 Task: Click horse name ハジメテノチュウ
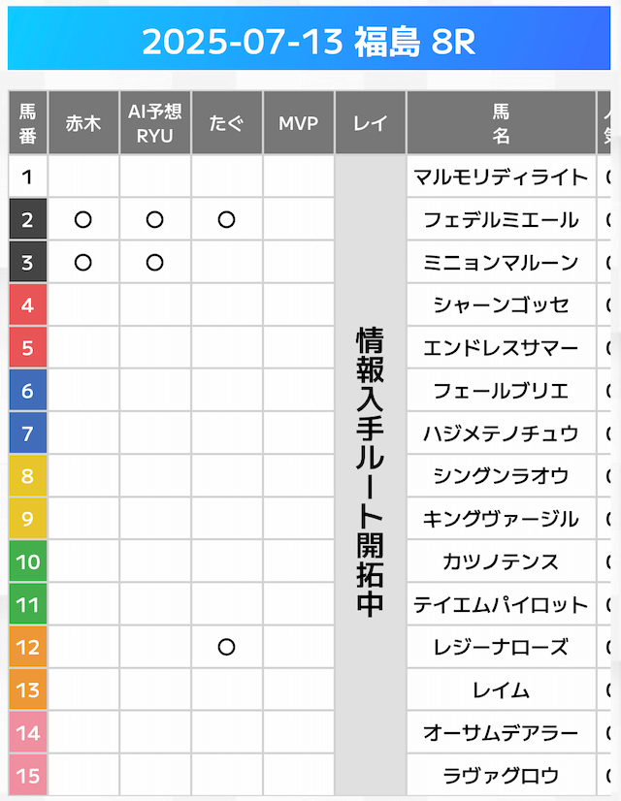pos(501,433)
